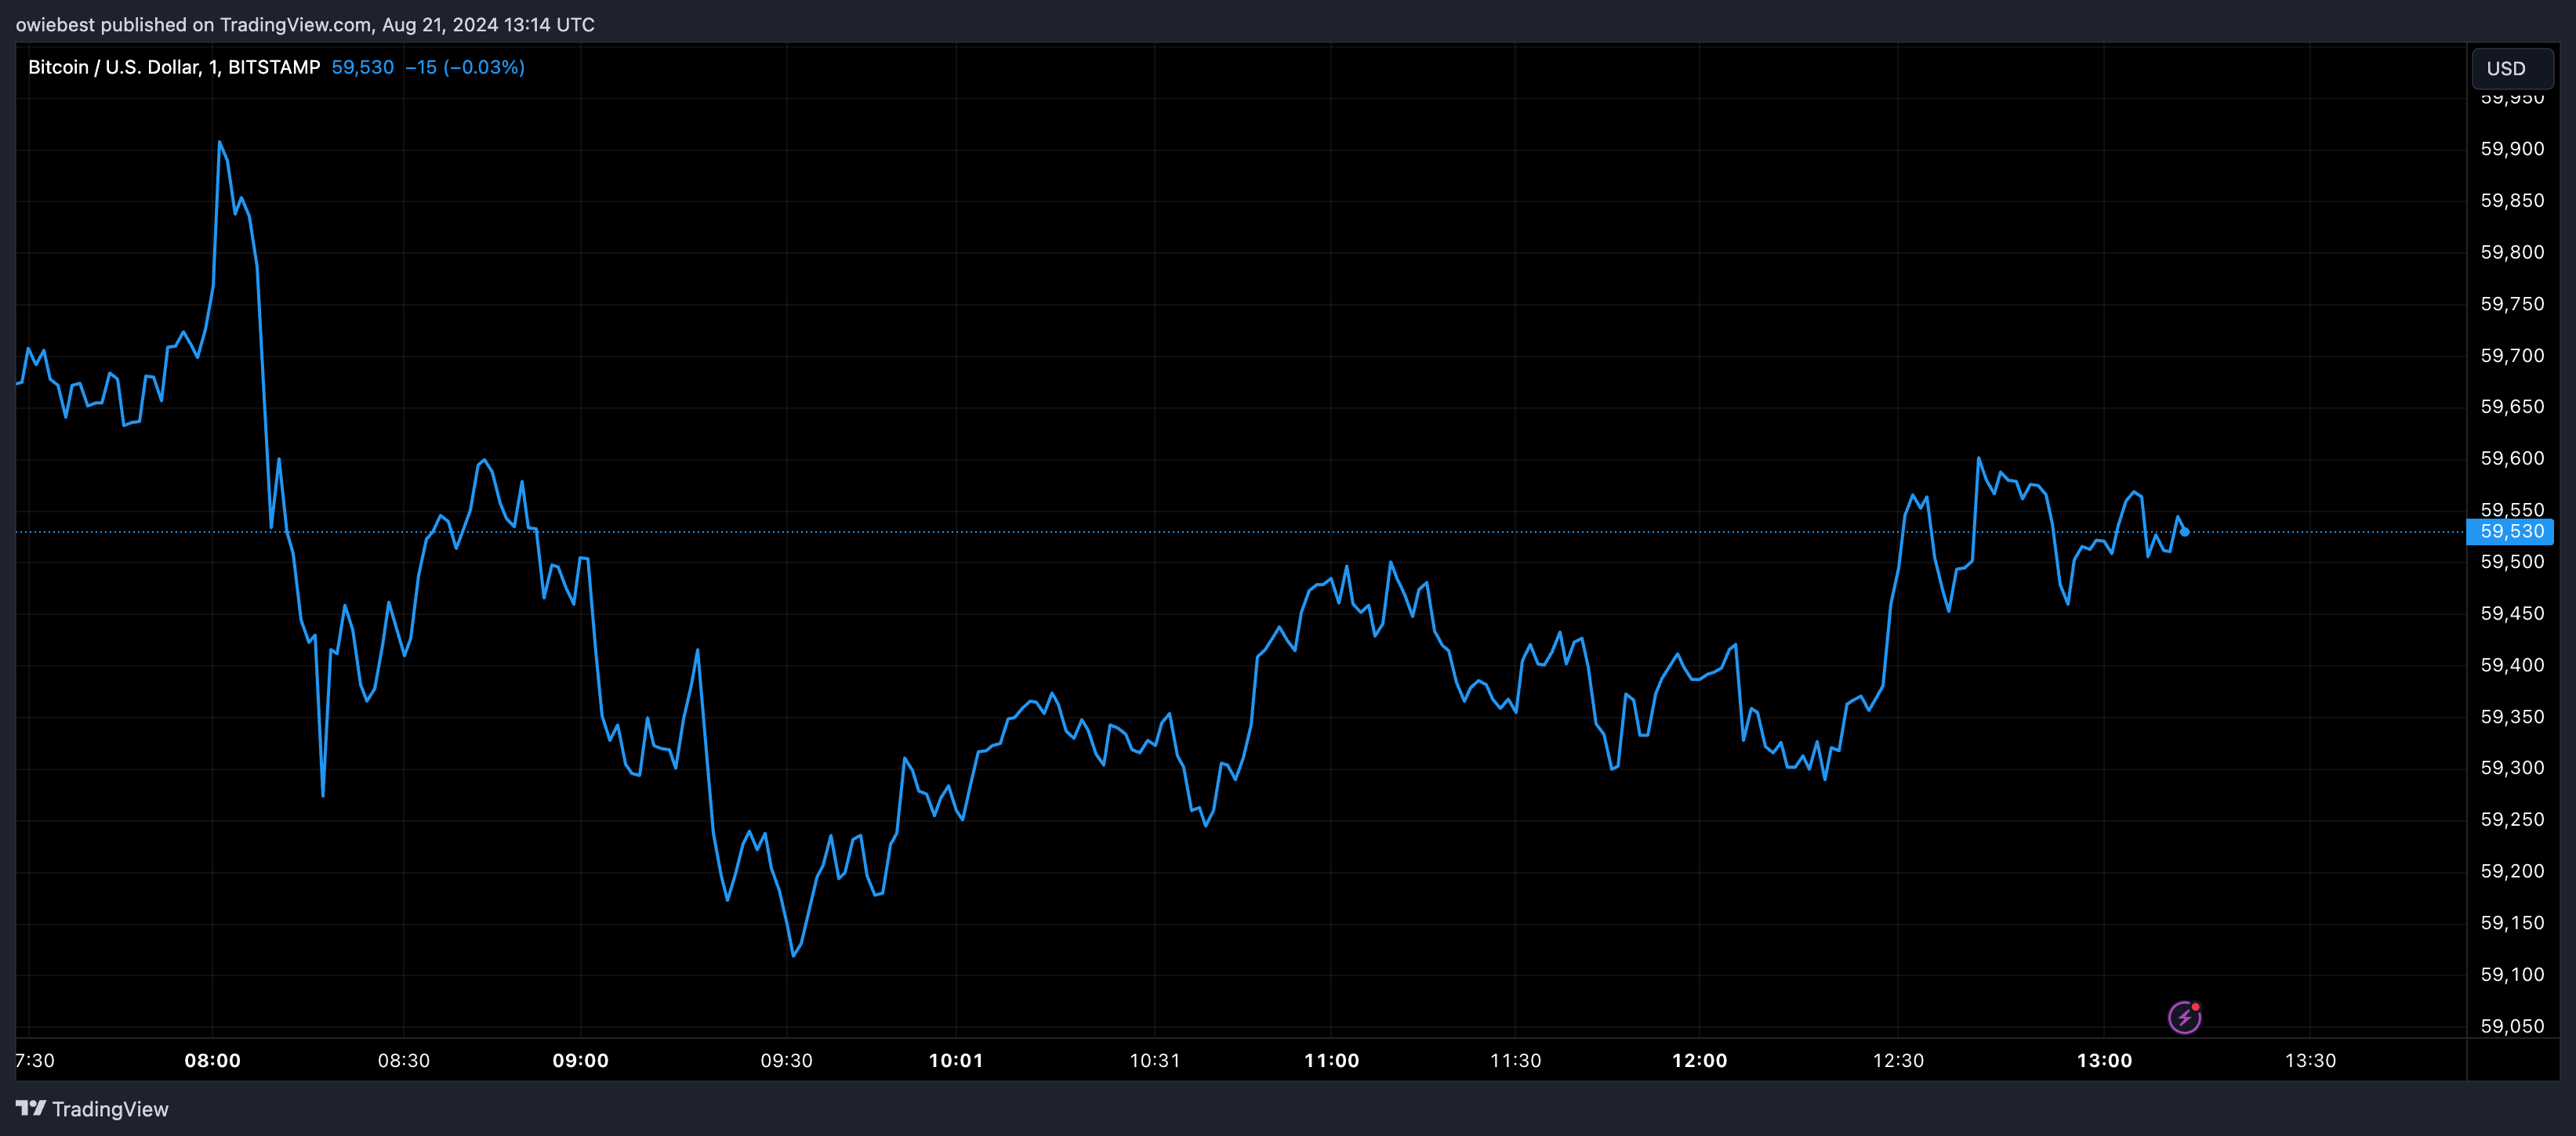Click the 08:00 label on the time axis
Image resolution: width=2576 pixels, height=1136 pixels.
pos(215,1060)
